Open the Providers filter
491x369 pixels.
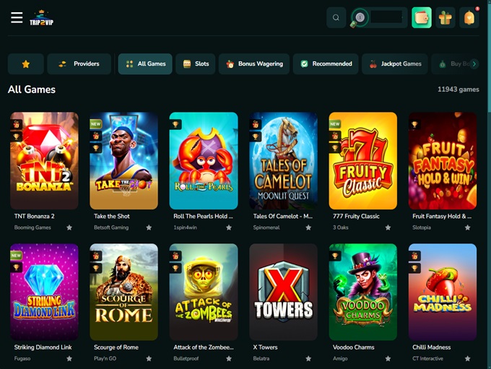(79, 64)
